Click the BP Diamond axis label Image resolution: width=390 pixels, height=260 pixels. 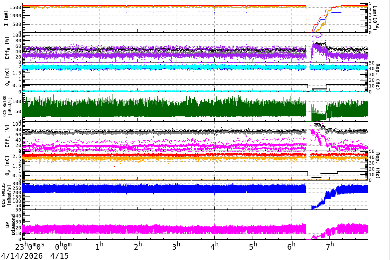point(10,224)
